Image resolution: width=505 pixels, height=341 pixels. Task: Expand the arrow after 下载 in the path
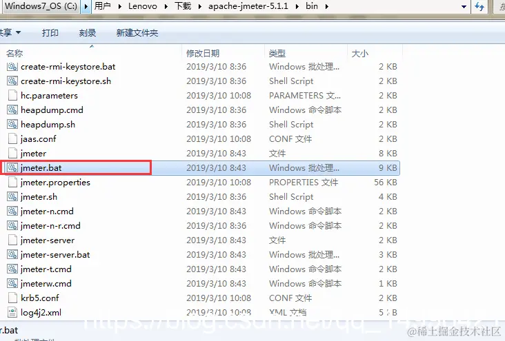click(199, 6)
